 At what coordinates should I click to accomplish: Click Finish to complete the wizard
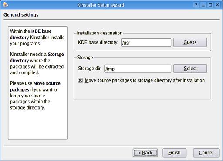(174, 153)
